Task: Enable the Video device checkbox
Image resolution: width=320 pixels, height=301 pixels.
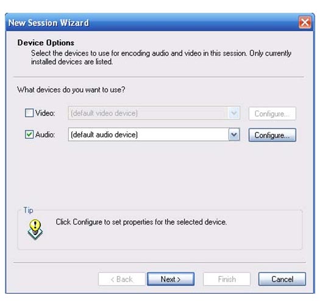Action: (29, 113)
